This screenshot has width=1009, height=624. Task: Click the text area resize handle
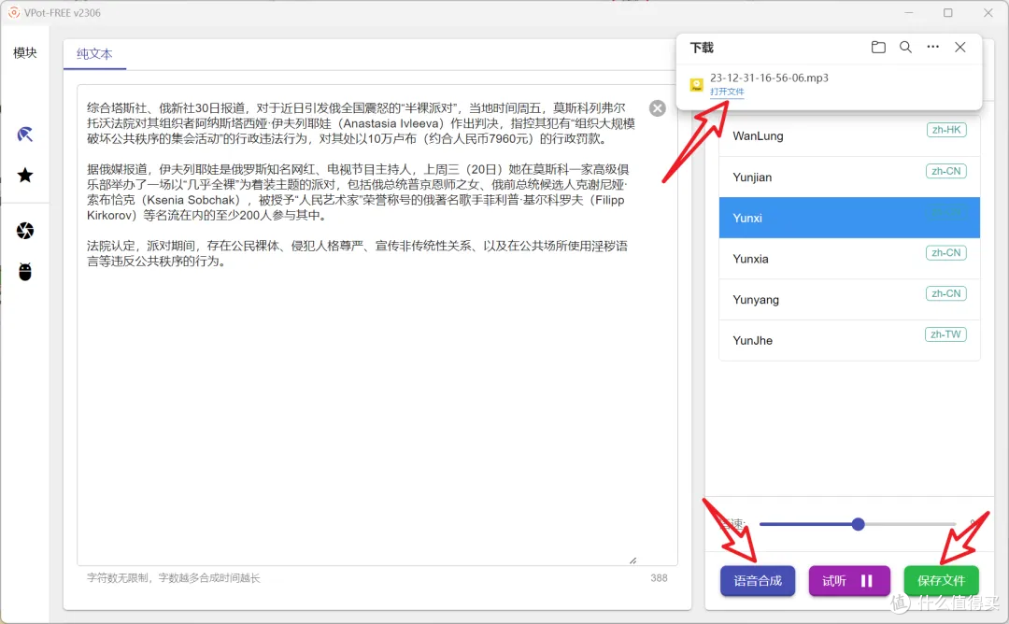click(633, 560)
